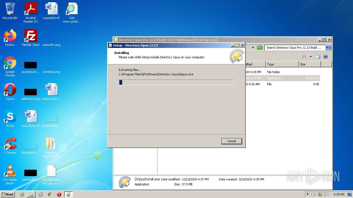Launch Opera browser shortcut

coord(10,92)
